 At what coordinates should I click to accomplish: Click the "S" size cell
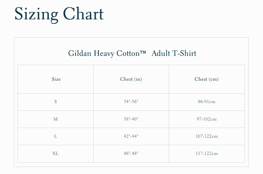click(x=56, y=102)
